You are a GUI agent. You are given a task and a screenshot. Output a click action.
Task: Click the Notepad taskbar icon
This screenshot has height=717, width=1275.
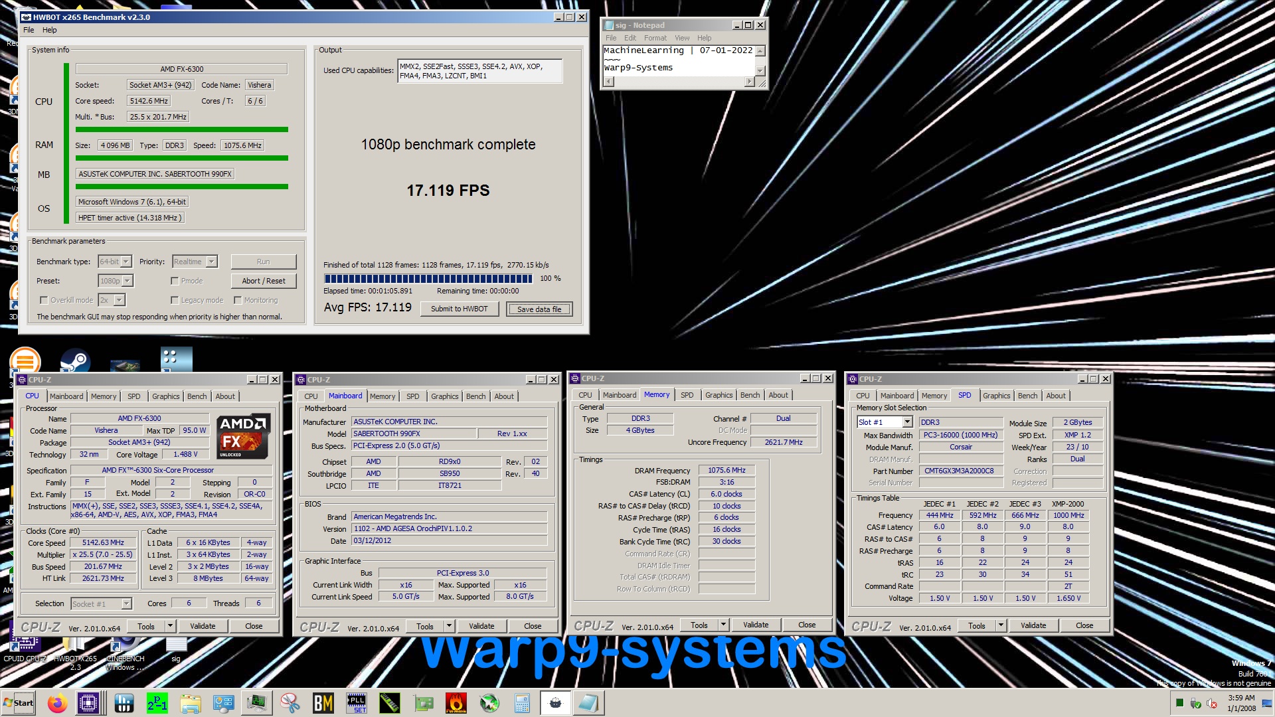pyautogui.click(x=588, y=702)
